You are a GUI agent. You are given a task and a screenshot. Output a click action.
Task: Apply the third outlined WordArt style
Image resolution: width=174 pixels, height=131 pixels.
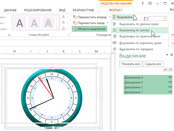tap(49, 23)
